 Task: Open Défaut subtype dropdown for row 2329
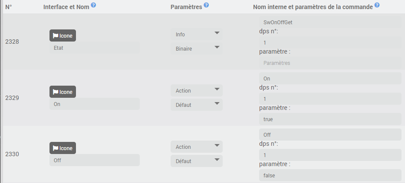(x=196, y=105)
